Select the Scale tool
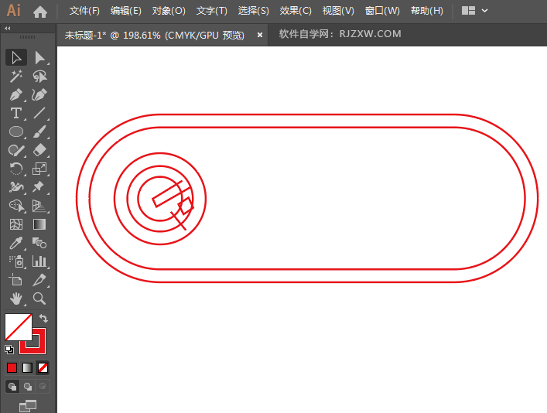Screen dimensions: 547x413 click(39, 169)
